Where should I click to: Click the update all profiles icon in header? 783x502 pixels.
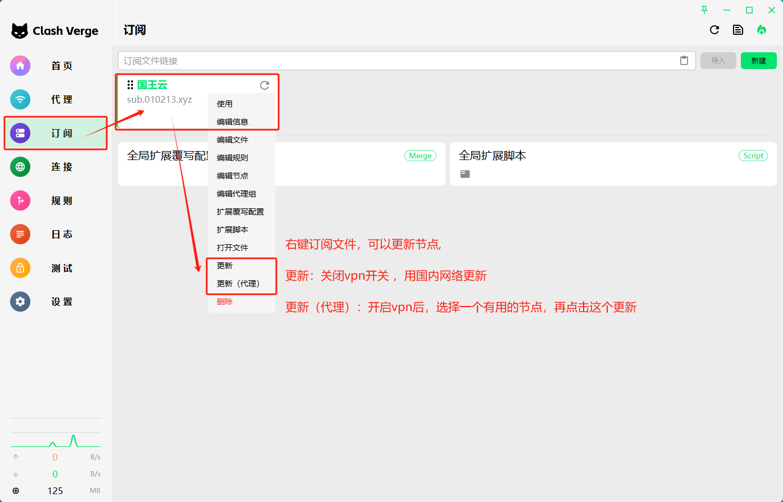(x=714, y=30)
